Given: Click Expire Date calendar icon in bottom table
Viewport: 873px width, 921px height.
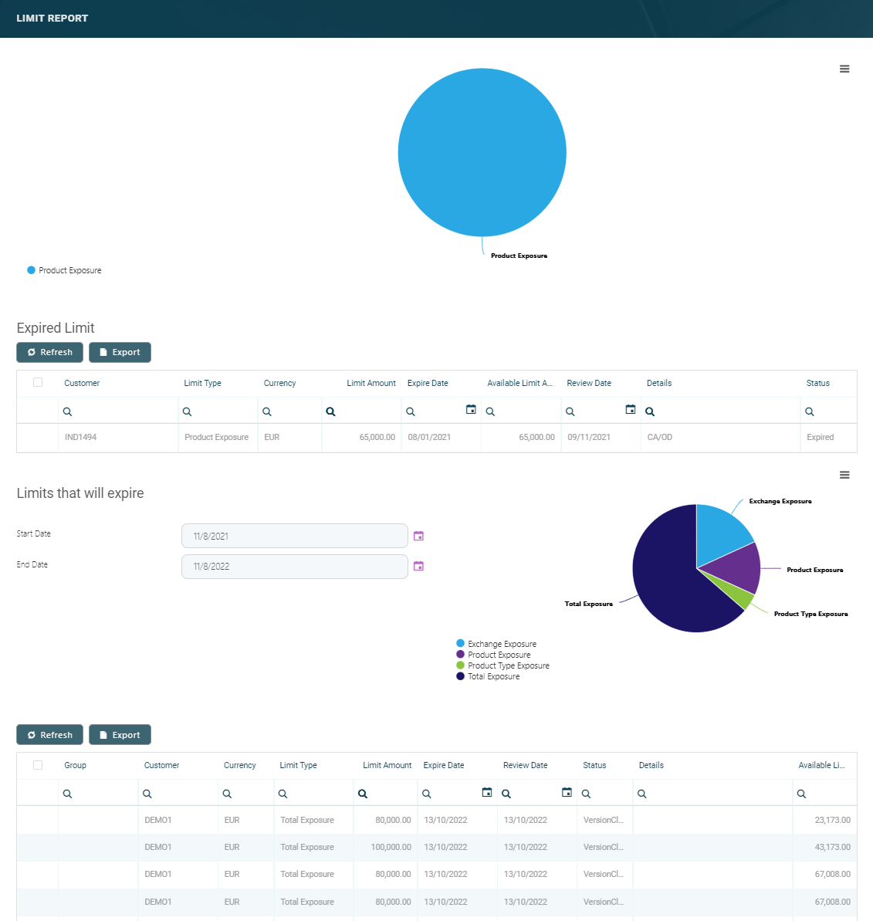Looking at the screenshot, I should (487, 793).
